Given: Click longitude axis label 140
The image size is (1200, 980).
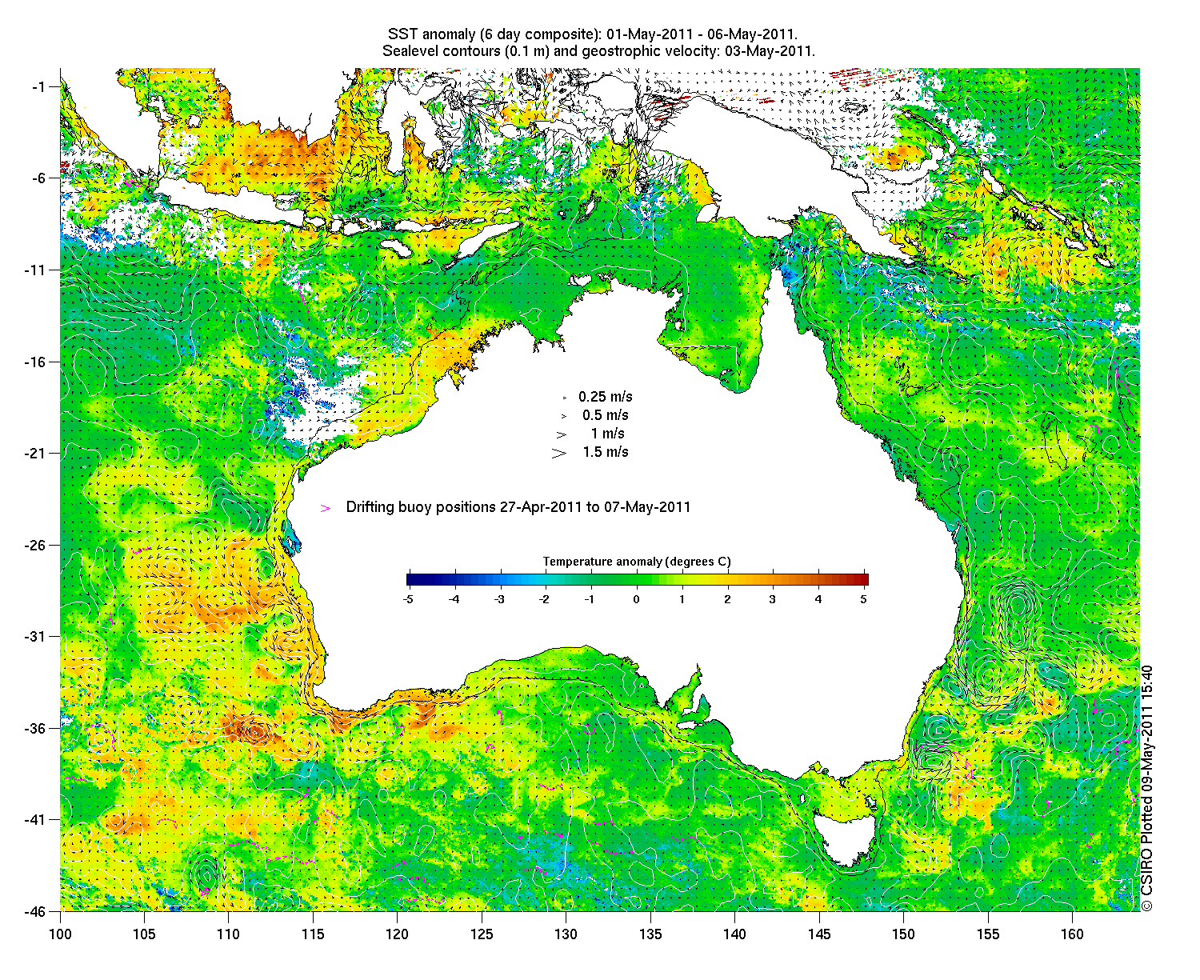Looking at the screenshot, I should pyautogui.click(x=734, y=934).
